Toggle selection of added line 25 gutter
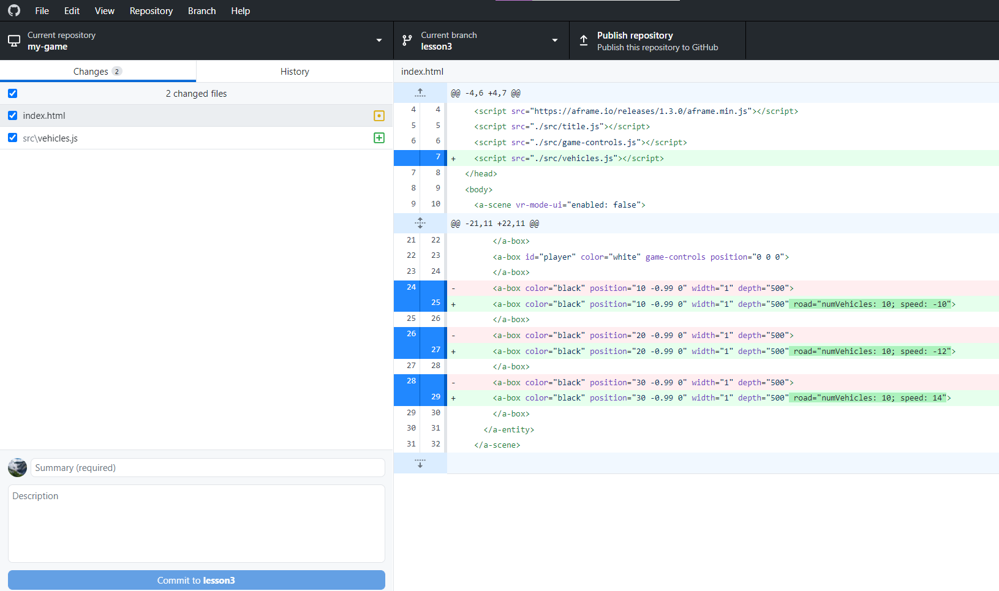999x591 pixels. [x=420, y=303]
